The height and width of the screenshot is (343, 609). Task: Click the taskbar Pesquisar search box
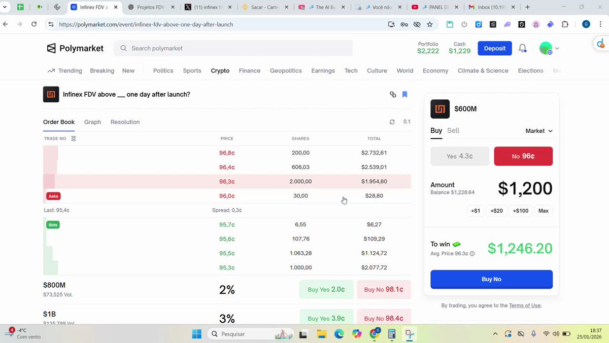251,334
